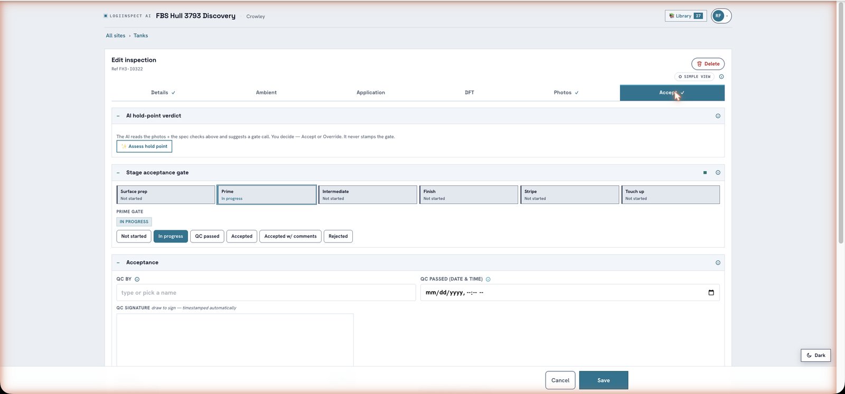
Task: Select the Stripe stage card
Action: click(x=569, y=194)
